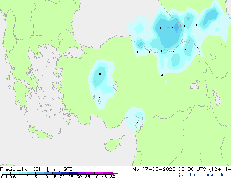Select the 30–35 mm purple legend box
The height and width of the screenshot is (178, 231).
coord(82,173)
